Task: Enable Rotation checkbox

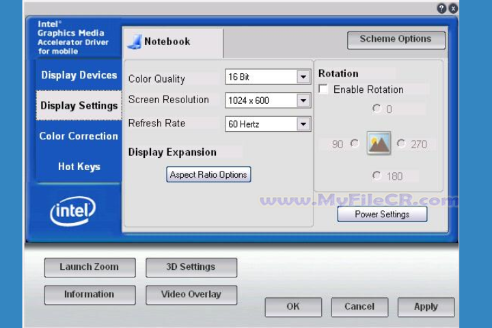Action: tap(323, 89)
